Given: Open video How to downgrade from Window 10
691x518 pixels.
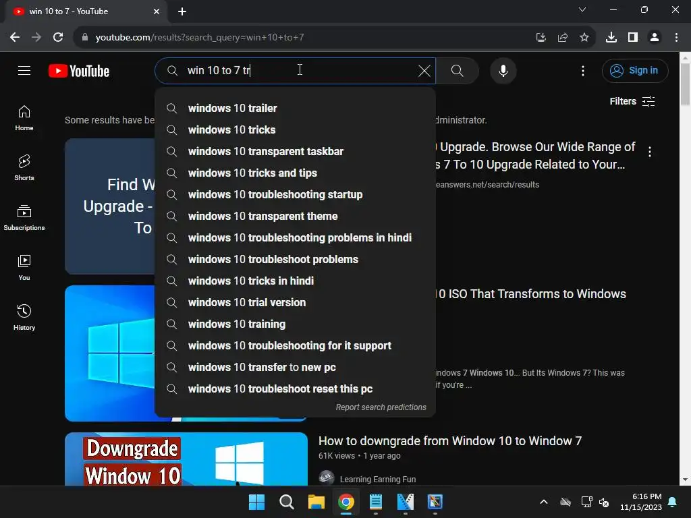Looking at the screenshot, I should click(450, 441).
